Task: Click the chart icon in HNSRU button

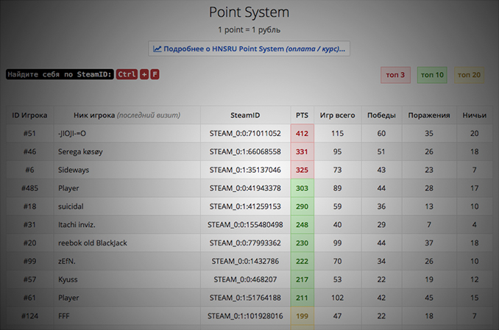Action: point(158,49)
